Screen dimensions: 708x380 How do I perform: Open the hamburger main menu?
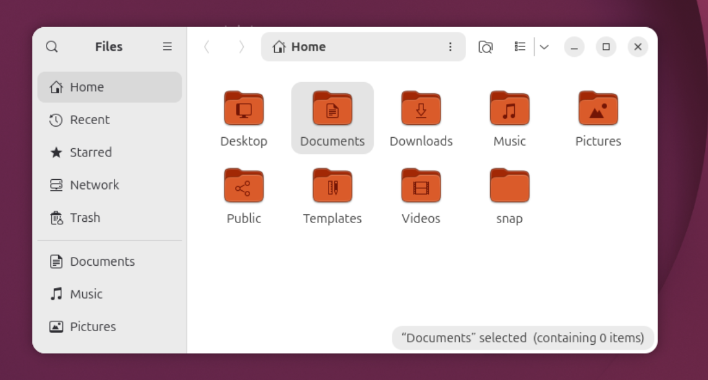pyautogui.click(x=168, y=47)
